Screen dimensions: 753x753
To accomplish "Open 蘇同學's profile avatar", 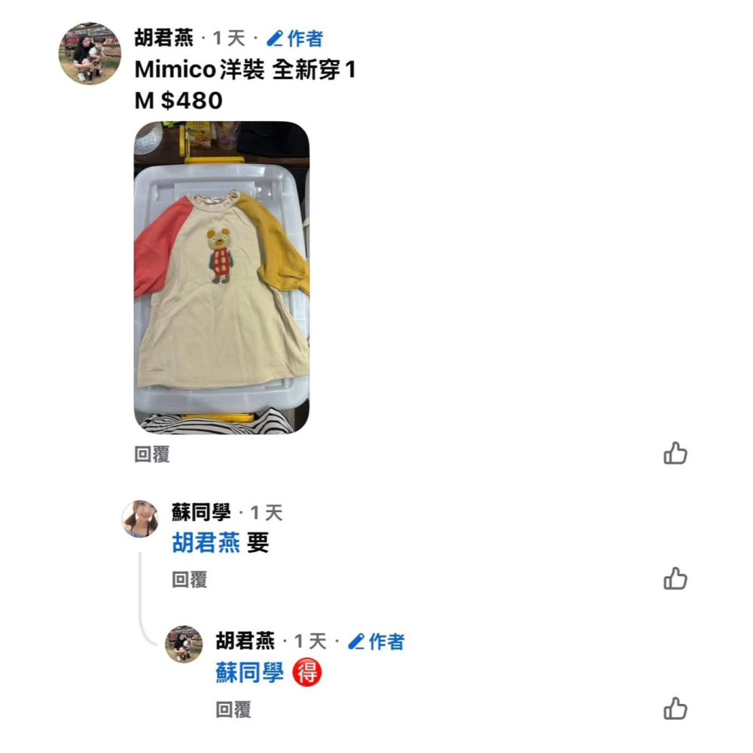I will (140, 519).
